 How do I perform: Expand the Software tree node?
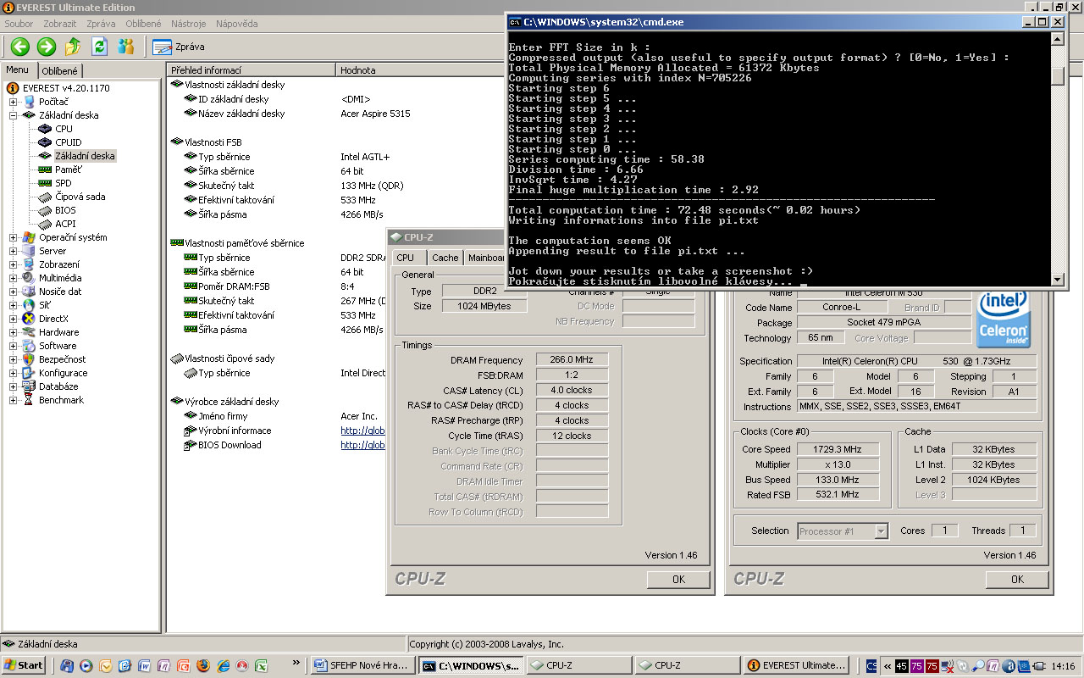(14, 346)
